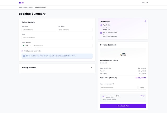Click the Trip Details heading

click(x=105, y=21)
